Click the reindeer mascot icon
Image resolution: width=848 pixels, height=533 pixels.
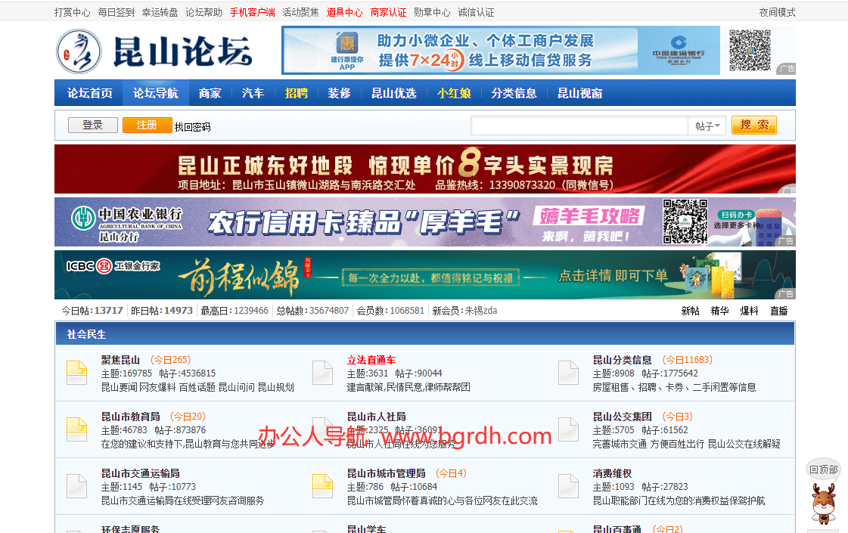pos(824,504)
